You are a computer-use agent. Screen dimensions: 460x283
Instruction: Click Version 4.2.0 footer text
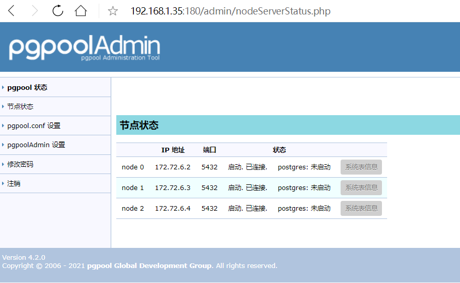tap(24, 258)
